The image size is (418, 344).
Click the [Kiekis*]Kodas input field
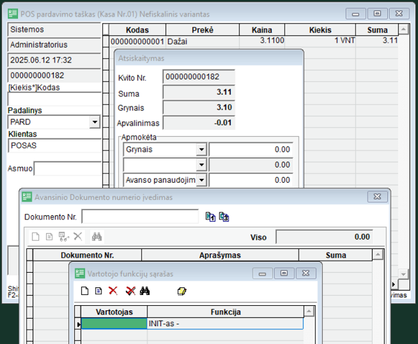(54, 99)
